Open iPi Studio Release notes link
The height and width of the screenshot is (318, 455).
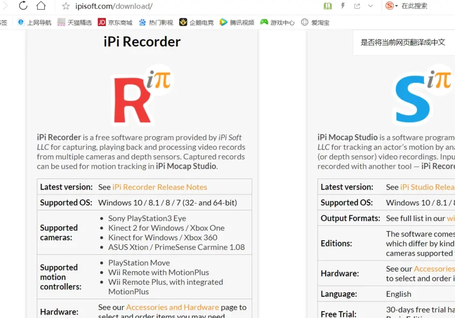point(427,187)
